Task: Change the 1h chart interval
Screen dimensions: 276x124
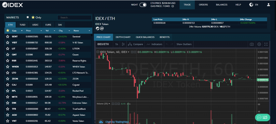Action: (x=116, y=44)
